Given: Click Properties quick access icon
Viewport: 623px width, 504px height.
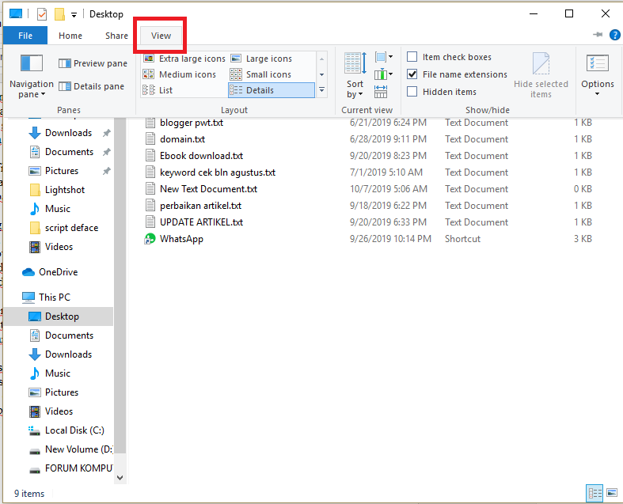Looking at the screenshot, I should (42, 14).
